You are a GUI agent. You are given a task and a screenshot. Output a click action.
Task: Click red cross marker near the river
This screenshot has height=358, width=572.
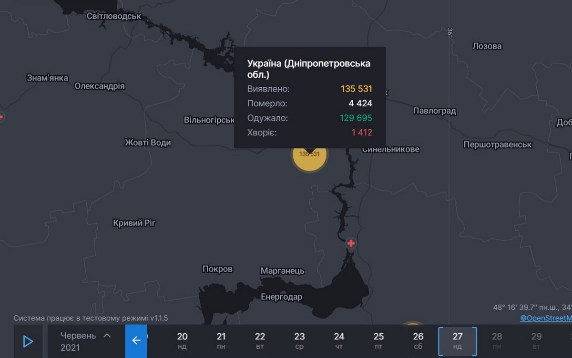coord(351,244)
